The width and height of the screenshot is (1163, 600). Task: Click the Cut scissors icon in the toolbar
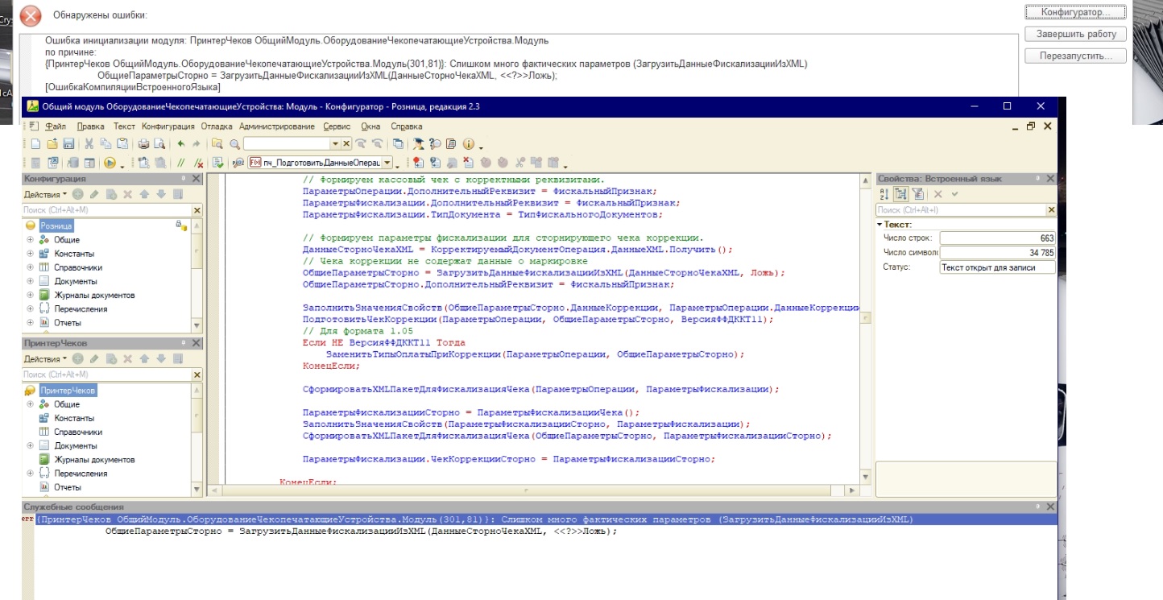89,144
